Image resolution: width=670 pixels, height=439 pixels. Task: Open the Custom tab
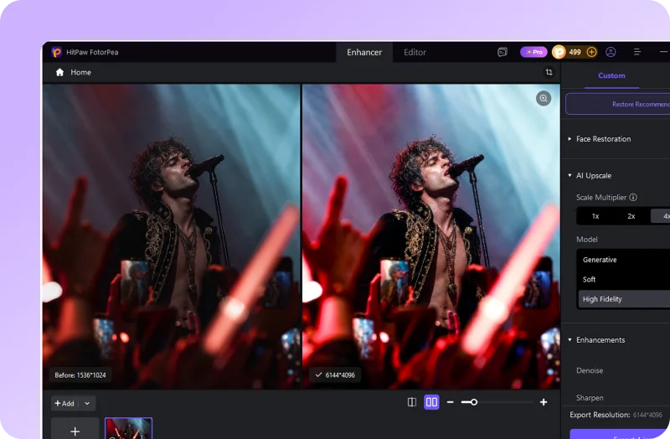(x=611, y=75)
